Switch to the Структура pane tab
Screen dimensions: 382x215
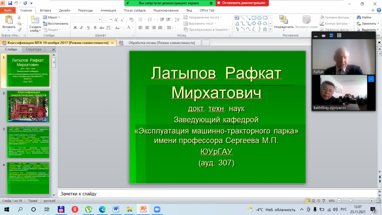click(x=34, y=49)
